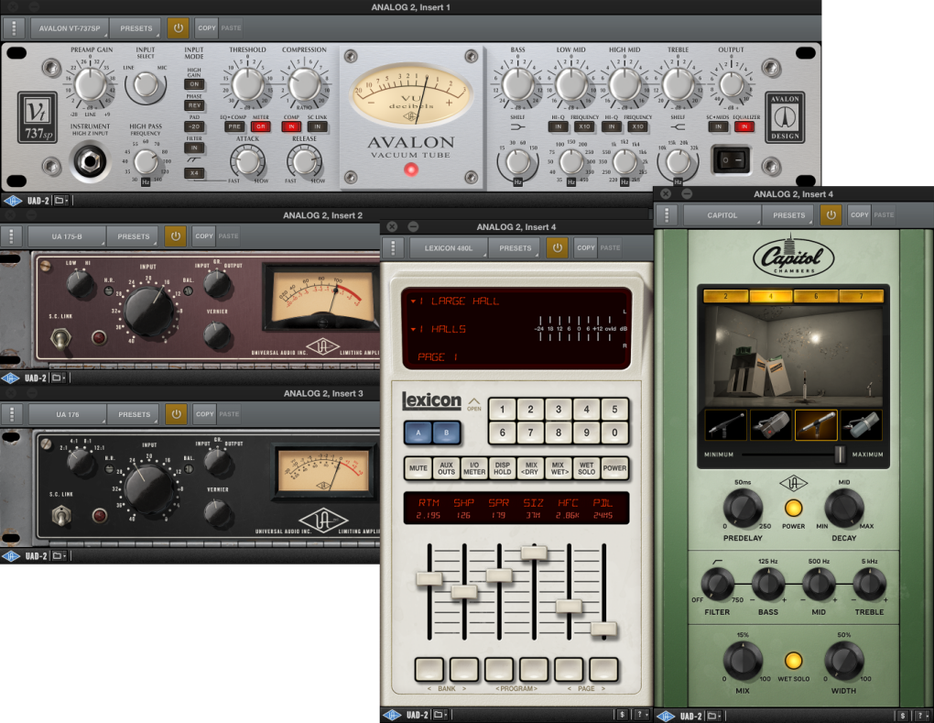Open the PRESETS dropdown in the Capitol window
The width and height of the screenshot is (934, 723).
788,214
